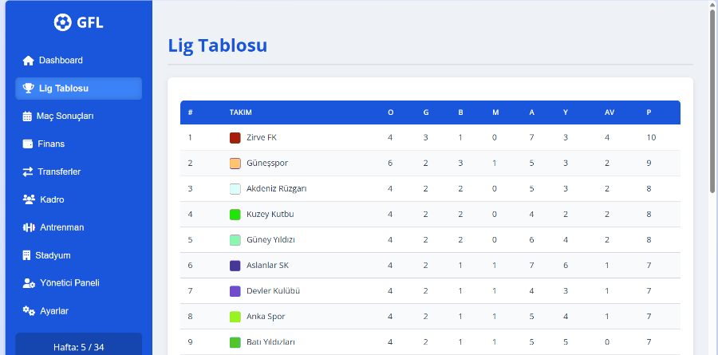Click the vertical page scrollbar
718x355 pixels.
tap(712, 100)
